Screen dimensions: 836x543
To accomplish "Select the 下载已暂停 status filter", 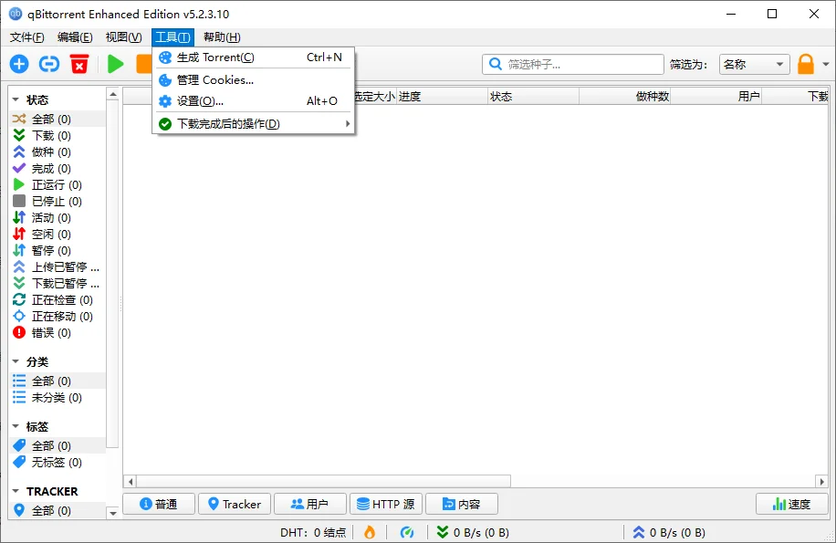I will (x=57, y=284).
